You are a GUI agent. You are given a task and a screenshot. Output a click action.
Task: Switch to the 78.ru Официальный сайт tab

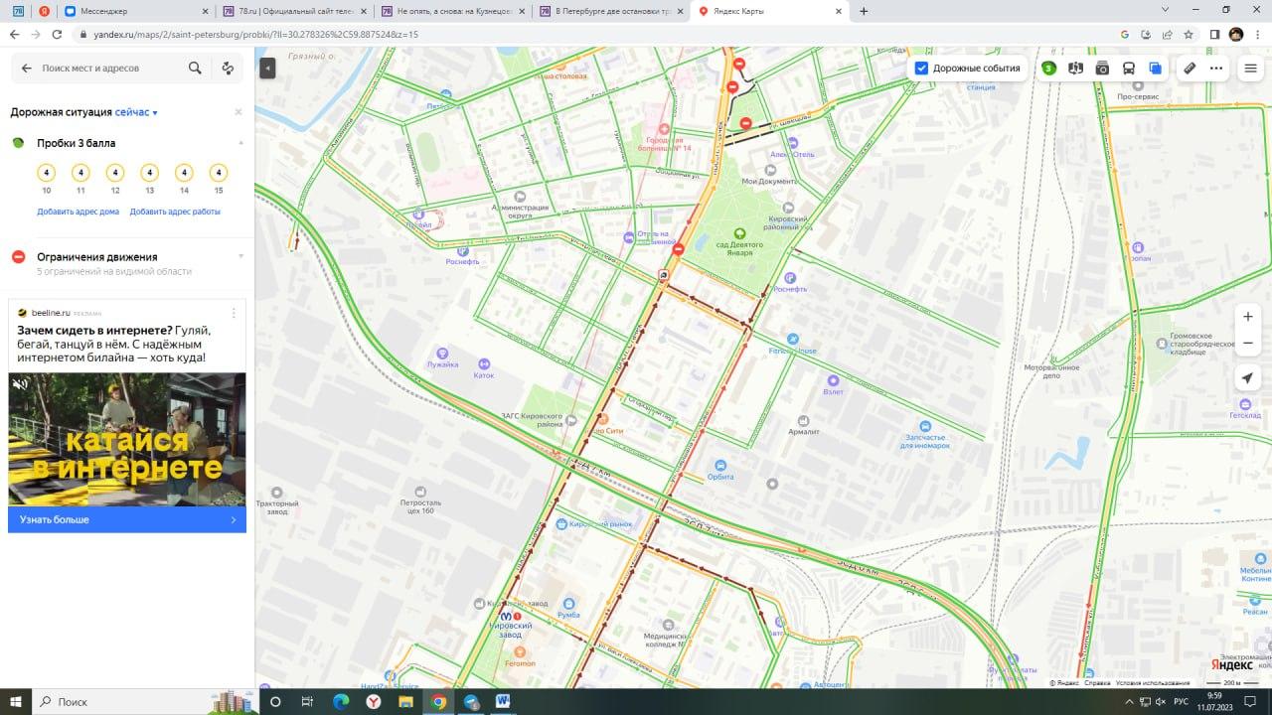pyautogui.click(x=293, y=11)
